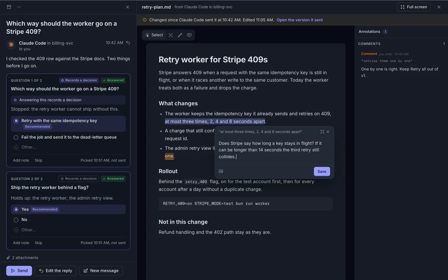Select Fail the job dead-letter queue option
Image resolution: width=448 pixels, height=280 pixels.
(x=68, y=137)
